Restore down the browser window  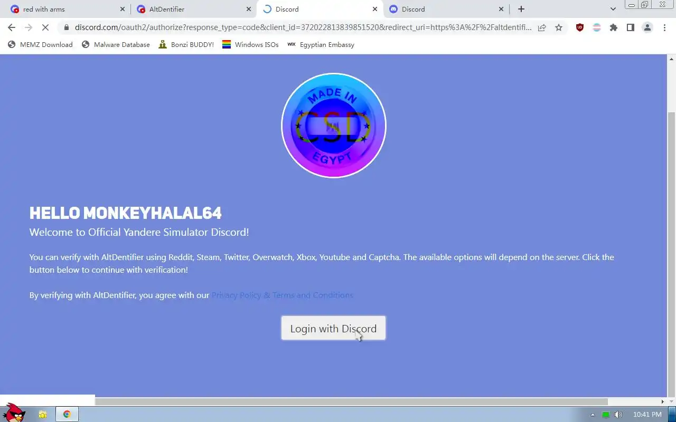644,4
